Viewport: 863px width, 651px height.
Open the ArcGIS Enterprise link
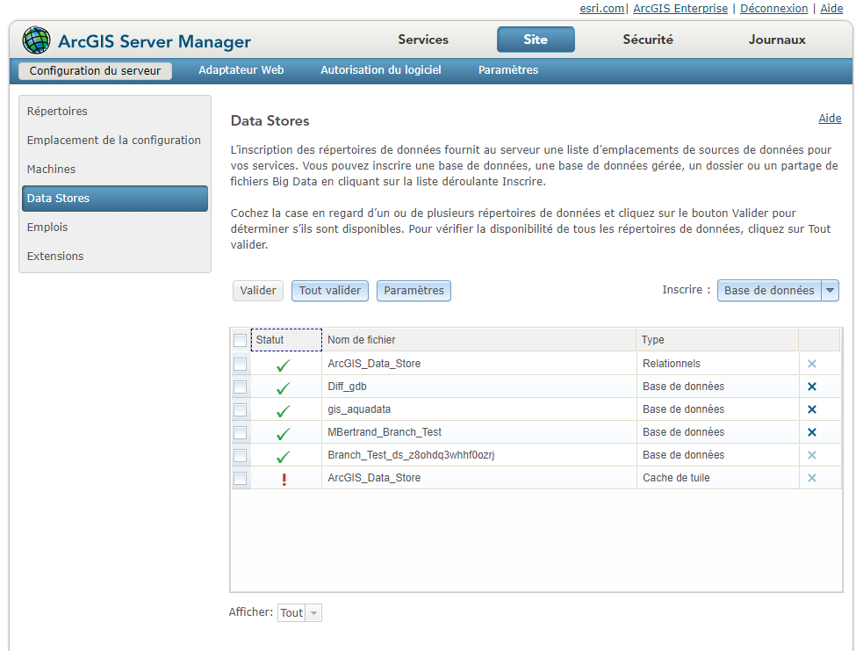(x=680, y=8)
